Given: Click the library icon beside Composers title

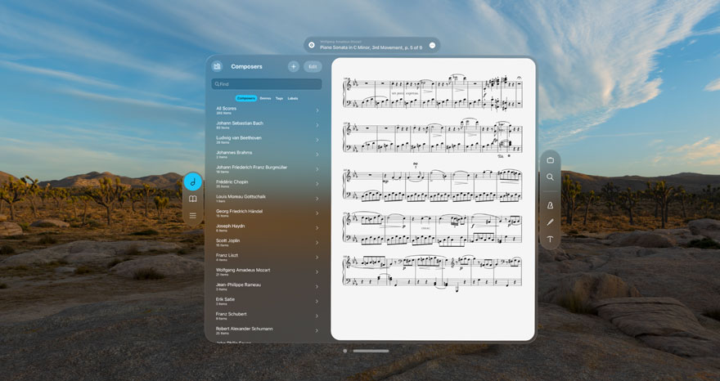Looking at the screenshot, I should [x=217, y=66].
